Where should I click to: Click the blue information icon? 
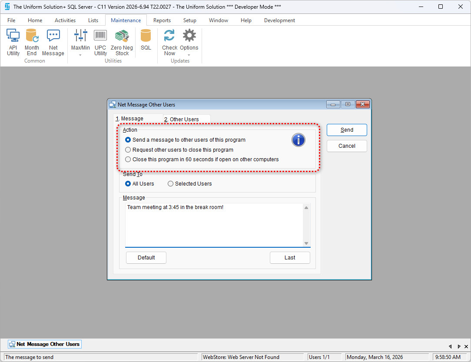point(298,140)
